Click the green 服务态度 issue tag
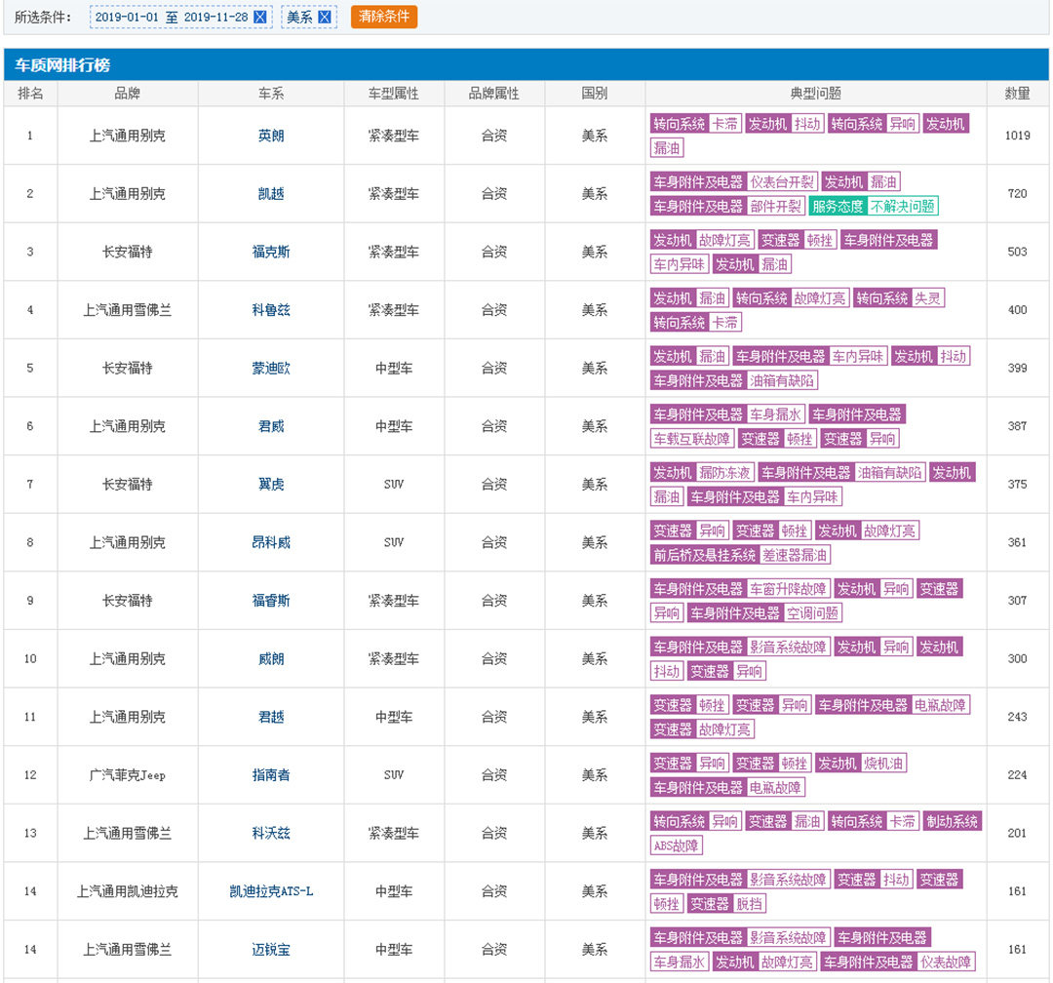Screen dimensions: 1053x983 click(x=838, y=206)
